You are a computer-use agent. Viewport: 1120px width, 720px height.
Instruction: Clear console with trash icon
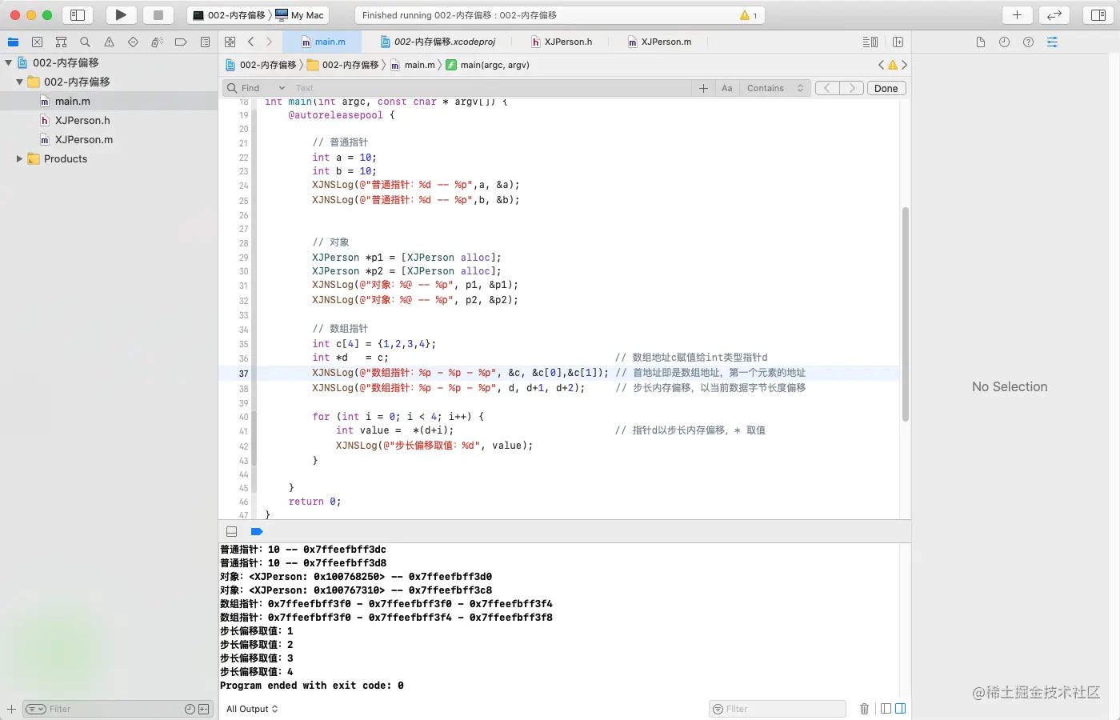tap(864, 709)
